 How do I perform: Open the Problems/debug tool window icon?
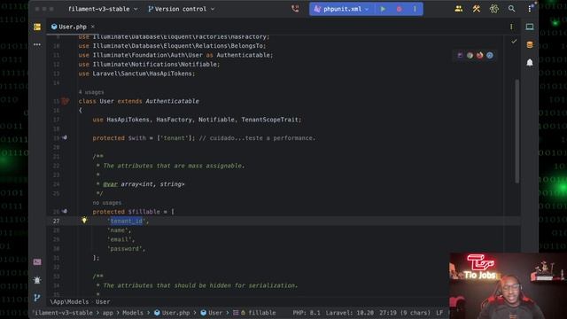point(37,280)
